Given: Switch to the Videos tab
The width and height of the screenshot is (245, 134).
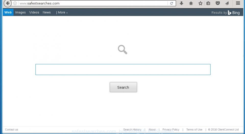Looking at the screenshot, I should coord(34,12).
